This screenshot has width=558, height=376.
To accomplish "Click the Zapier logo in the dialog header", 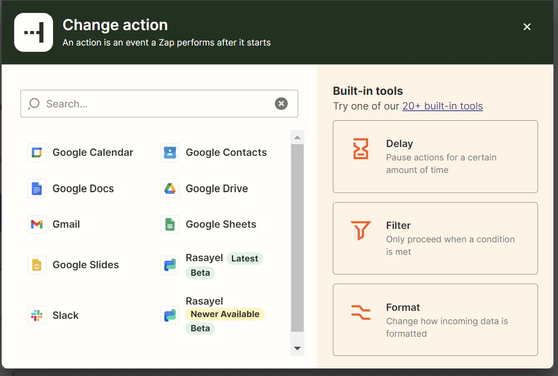I will click(x=33, y=32).
